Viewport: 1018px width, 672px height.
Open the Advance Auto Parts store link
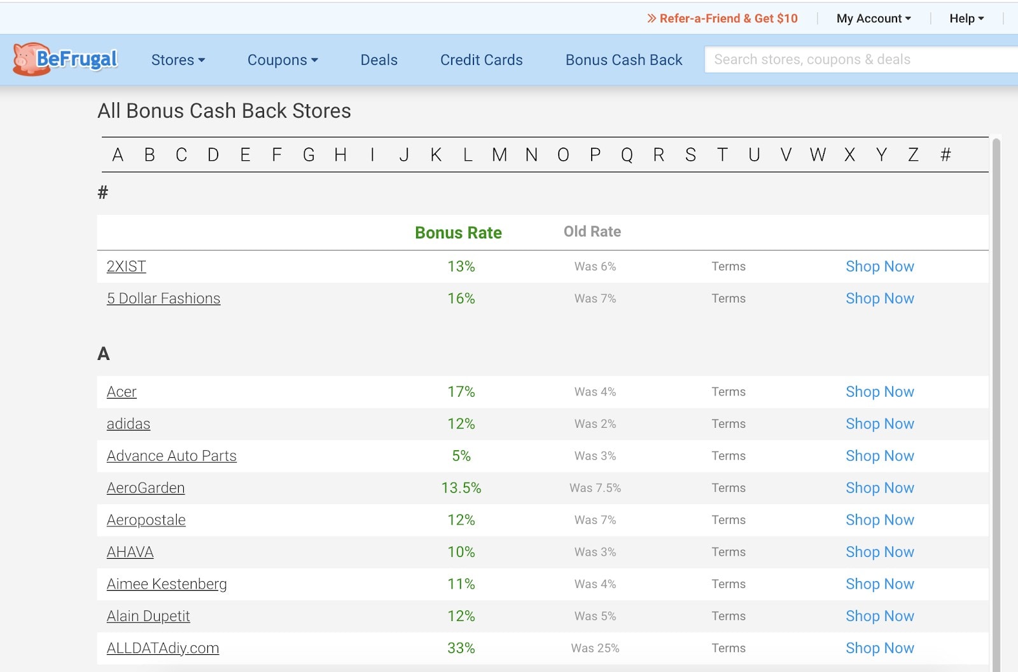click(x=172, y=456)
